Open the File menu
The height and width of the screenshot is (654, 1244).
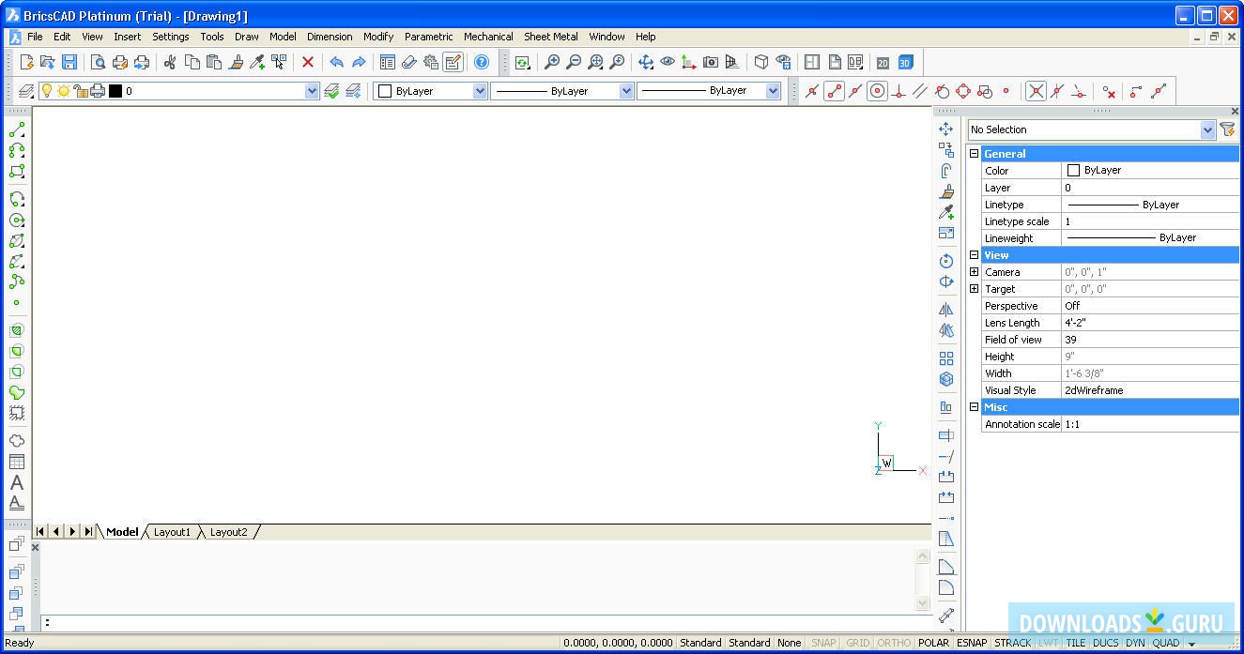tap(35, 37)
